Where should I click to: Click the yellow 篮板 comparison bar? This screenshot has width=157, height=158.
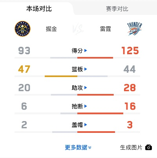[x=61, y=76]
